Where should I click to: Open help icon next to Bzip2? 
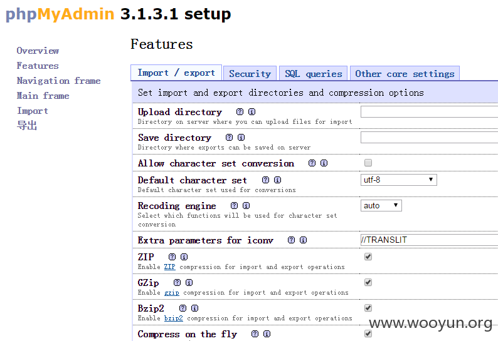click(183, 308)
